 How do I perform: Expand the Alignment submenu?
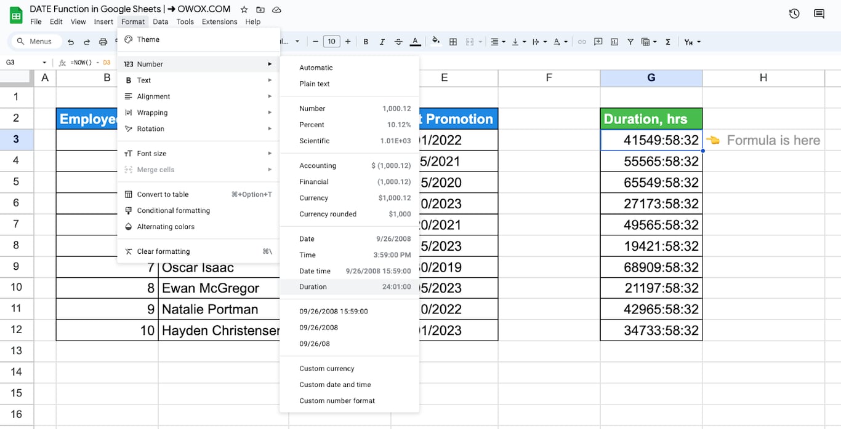click(198, 96)
